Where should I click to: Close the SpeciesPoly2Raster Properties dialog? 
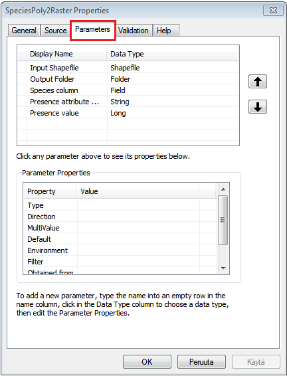tap(273, 11)
